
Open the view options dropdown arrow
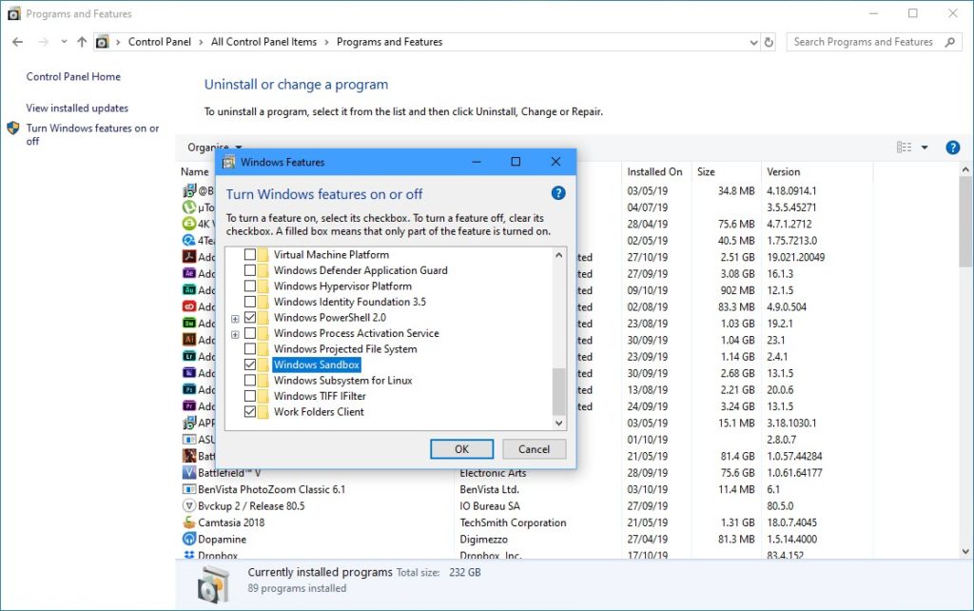coord(925,148)
